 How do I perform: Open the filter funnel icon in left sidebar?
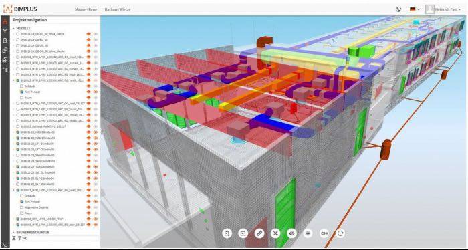(x=5, y=31)
